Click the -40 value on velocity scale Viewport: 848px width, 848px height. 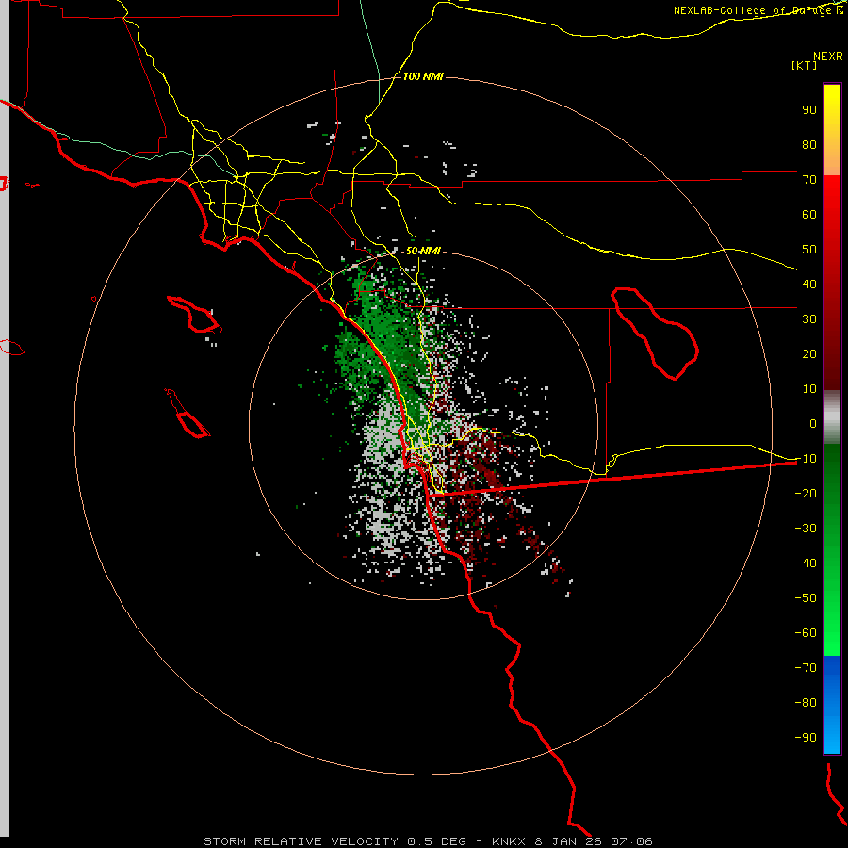(806, 563)
